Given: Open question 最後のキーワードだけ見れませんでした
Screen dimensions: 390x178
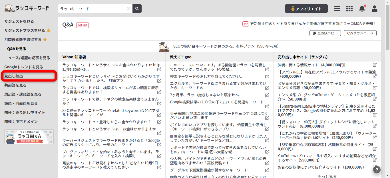Looking at the screenshot, I should click(x=110, y=165).
